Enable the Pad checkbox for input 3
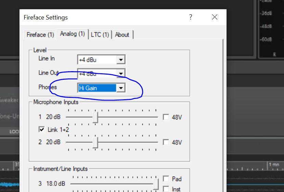This screenshot has height=192, width=284. [166, 179]
